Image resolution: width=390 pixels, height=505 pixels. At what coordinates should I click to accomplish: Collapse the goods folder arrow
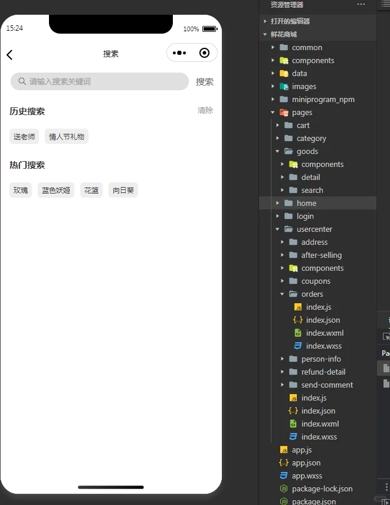pos(277,151)
